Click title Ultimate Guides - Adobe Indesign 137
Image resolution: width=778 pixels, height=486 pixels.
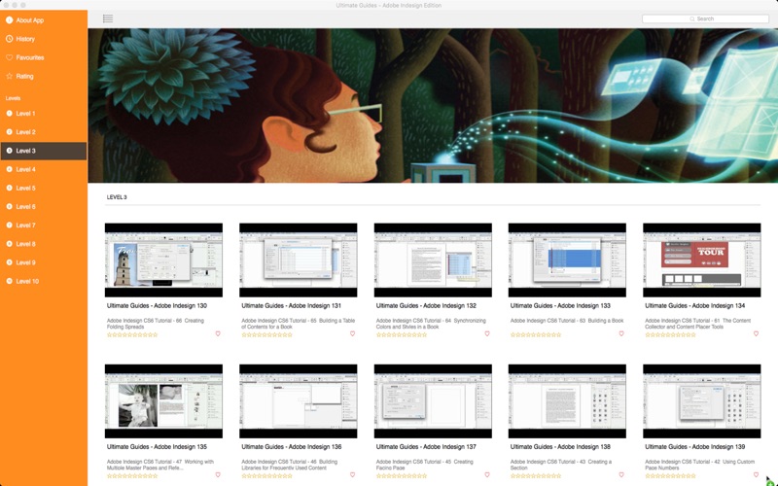click(x=426, y=447)
